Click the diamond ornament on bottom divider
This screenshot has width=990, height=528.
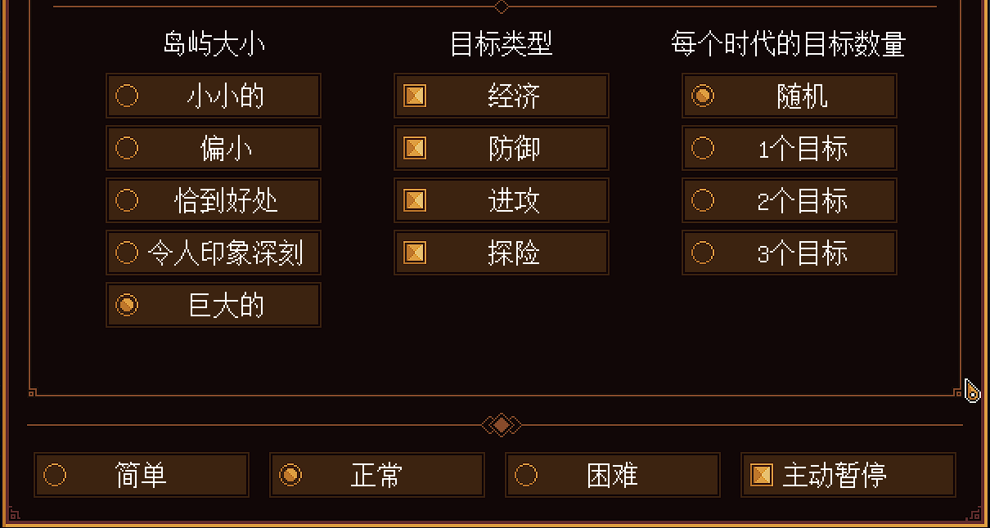coord(502,425)
